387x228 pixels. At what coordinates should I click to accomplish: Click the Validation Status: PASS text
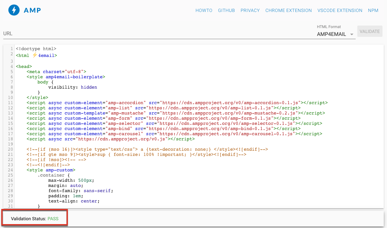[35, 219]
